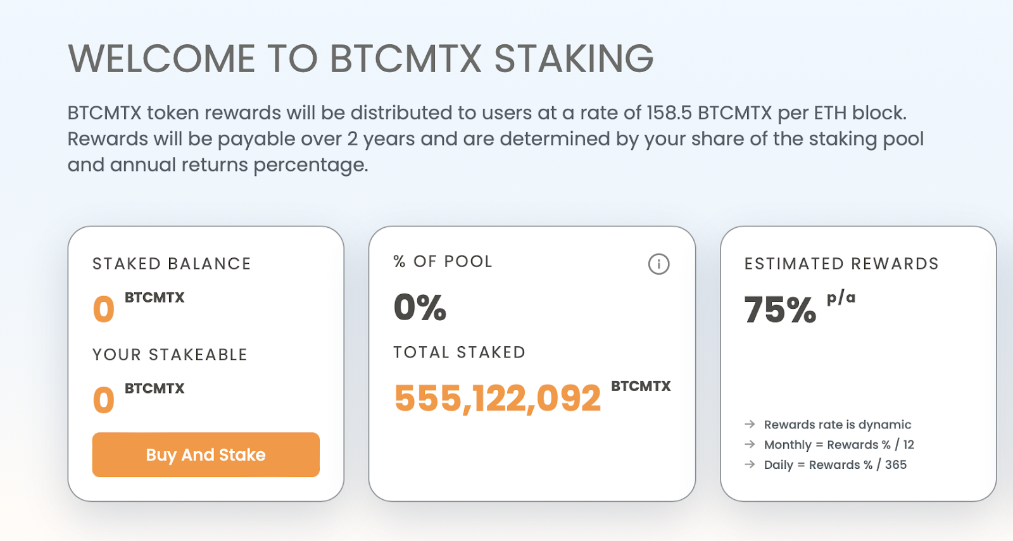Click the arrow next to Monthly rewards formula
Screen dimensions: 1013x541
(750, 444)
